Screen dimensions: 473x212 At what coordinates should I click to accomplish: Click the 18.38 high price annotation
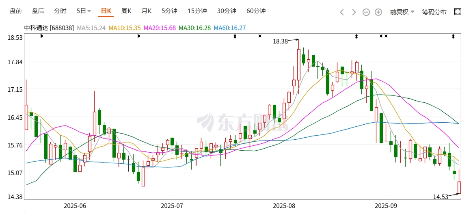coord(280,41)
